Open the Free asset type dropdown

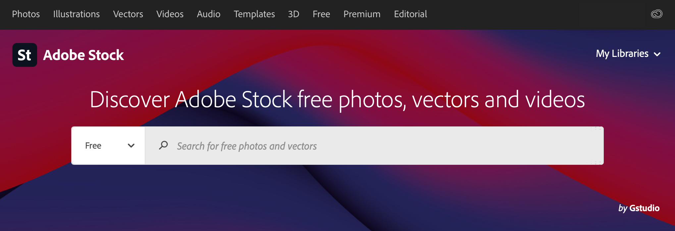click(108, 146)
